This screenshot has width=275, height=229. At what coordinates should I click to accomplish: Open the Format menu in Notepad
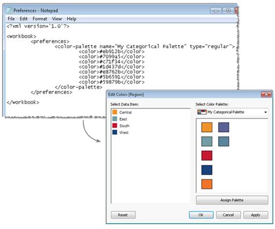point(40,19)
